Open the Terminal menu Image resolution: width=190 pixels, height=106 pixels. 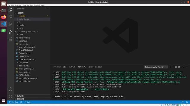coord(37,5)
